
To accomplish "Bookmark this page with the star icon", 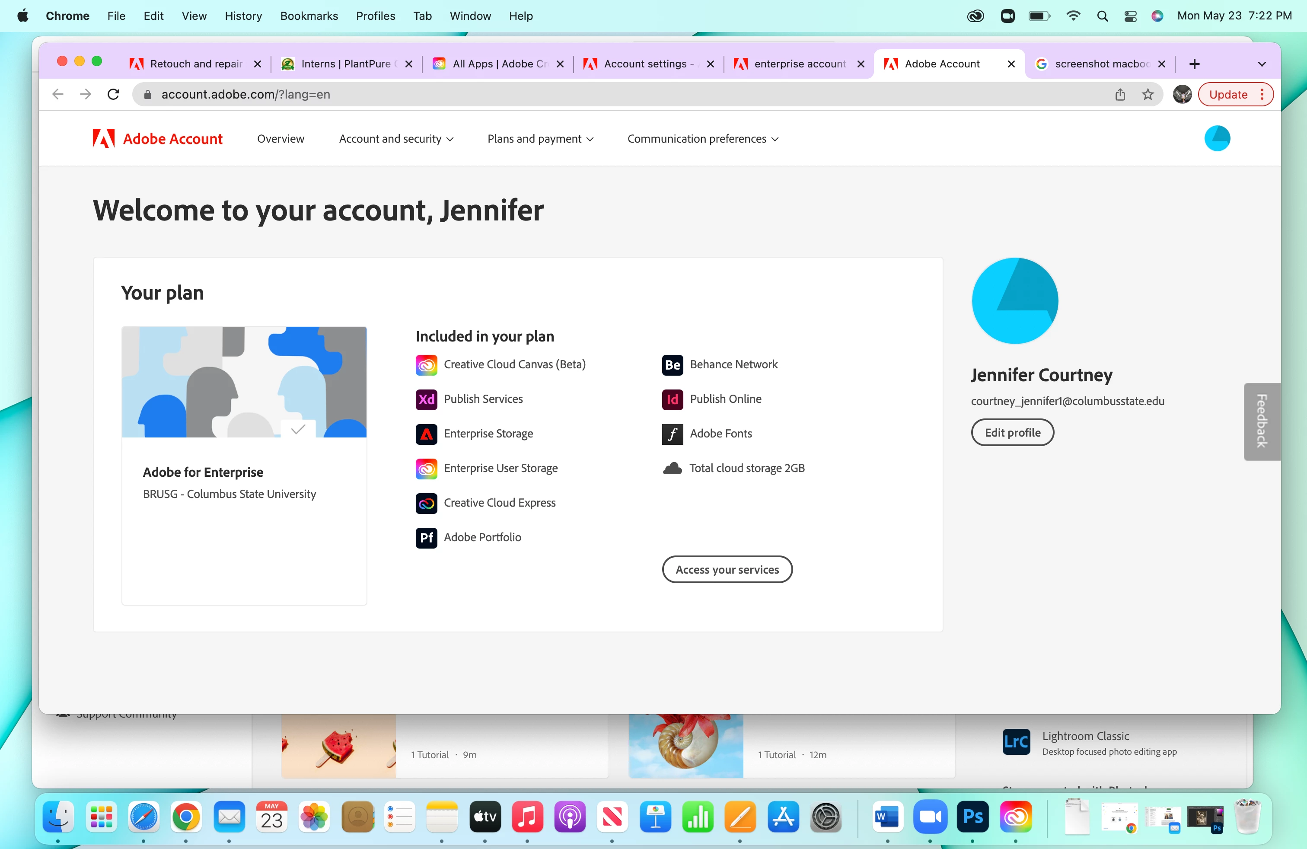I will pos(1148,95).
